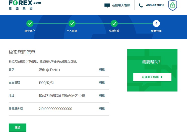The image size is (187, 132).
Task: Click the step one checkmark for 建立账户
Action: tap(30, 23)
